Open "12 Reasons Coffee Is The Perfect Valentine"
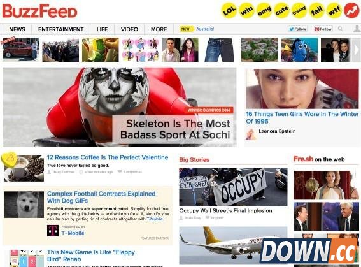361x267 pixels. point(108,157)
